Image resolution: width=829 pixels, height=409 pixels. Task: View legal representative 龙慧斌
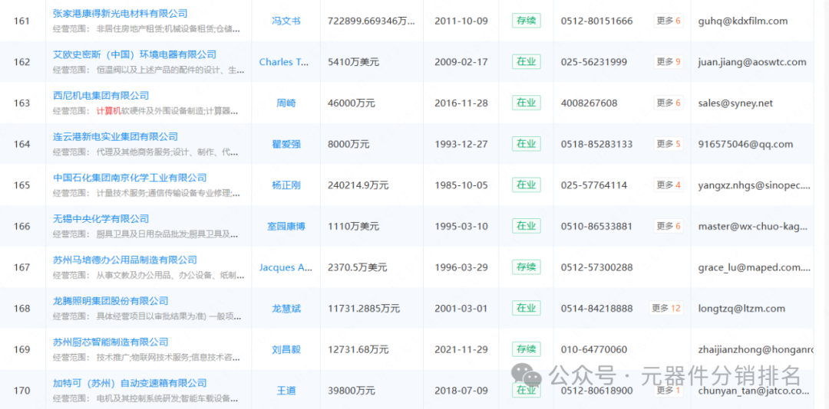(286, 309)
